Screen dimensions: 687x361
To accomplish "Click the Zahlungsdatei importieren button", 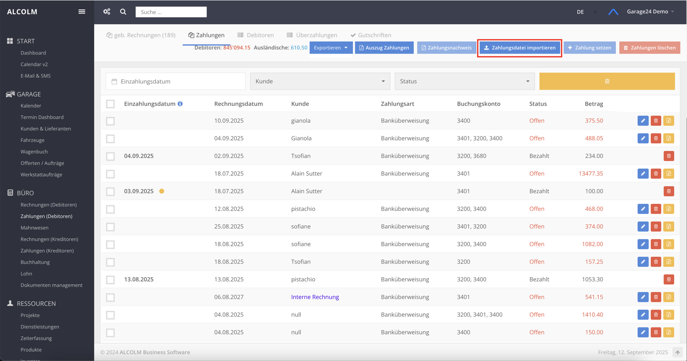I will (x=519, y=48).
